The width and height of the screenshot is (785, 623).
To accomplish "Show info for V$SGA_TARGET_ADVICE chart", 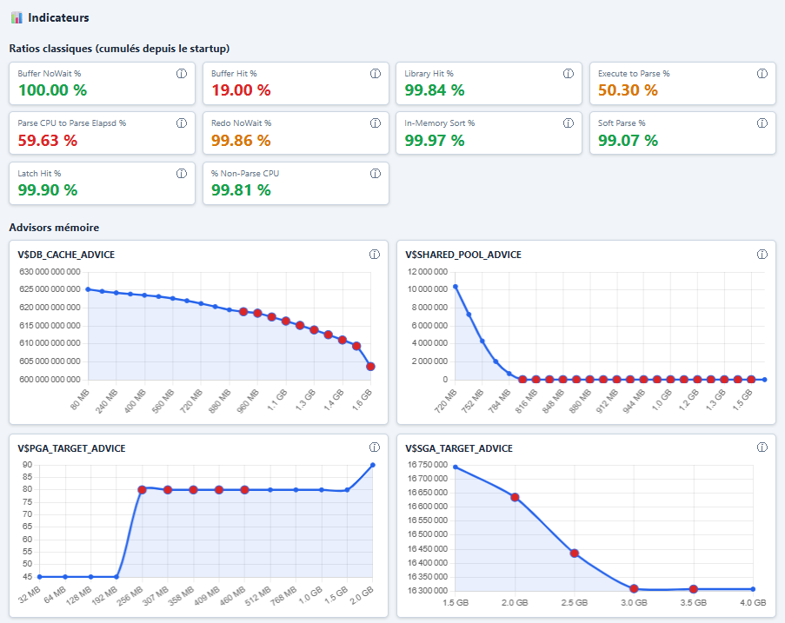I will [x=762, y=447].
